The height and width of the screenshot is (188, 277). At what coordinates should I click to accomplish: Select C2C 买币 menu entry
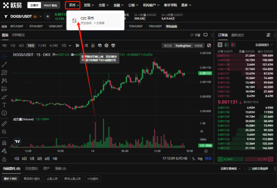95,21
